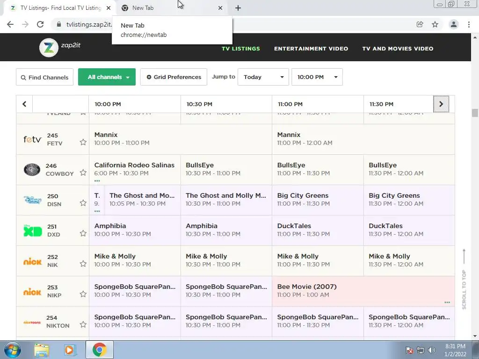Close the TV Listings tab
The height and width of the screenshot is (359, 479).
(109, 8)
